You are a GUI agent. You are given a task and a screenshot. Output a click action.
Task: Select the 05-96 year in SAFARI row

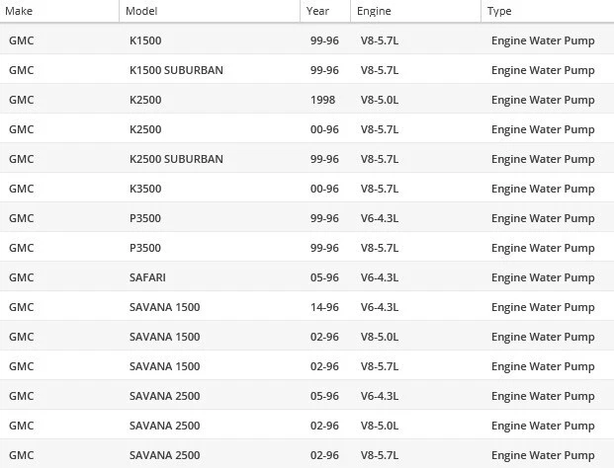click(x=324, y=277)
